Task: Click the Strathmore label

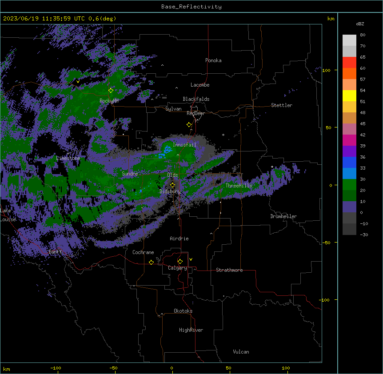Action: [229, 270]
